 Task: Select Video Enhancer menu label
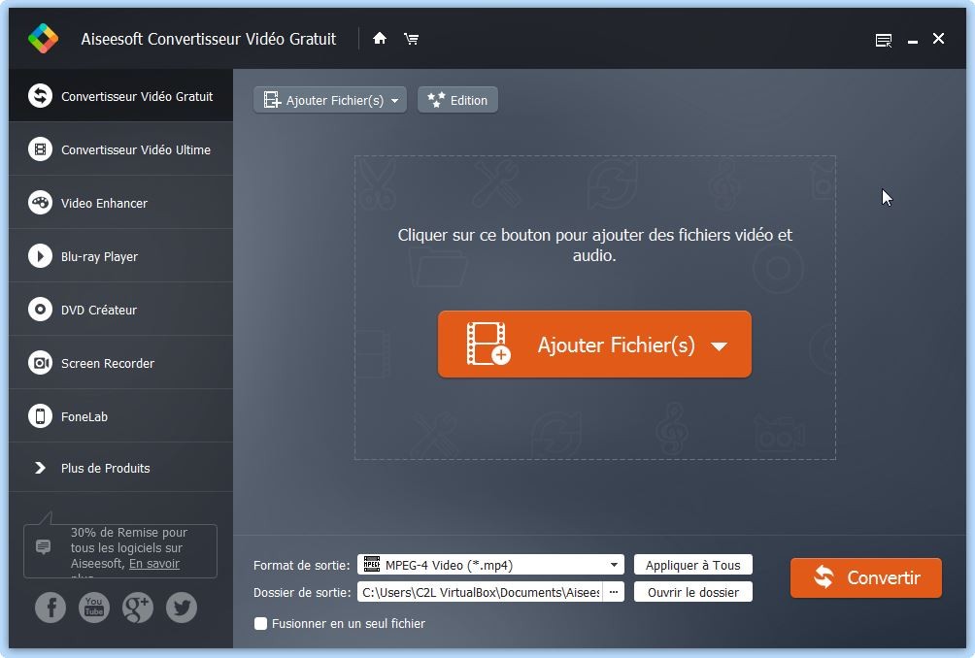104,204
